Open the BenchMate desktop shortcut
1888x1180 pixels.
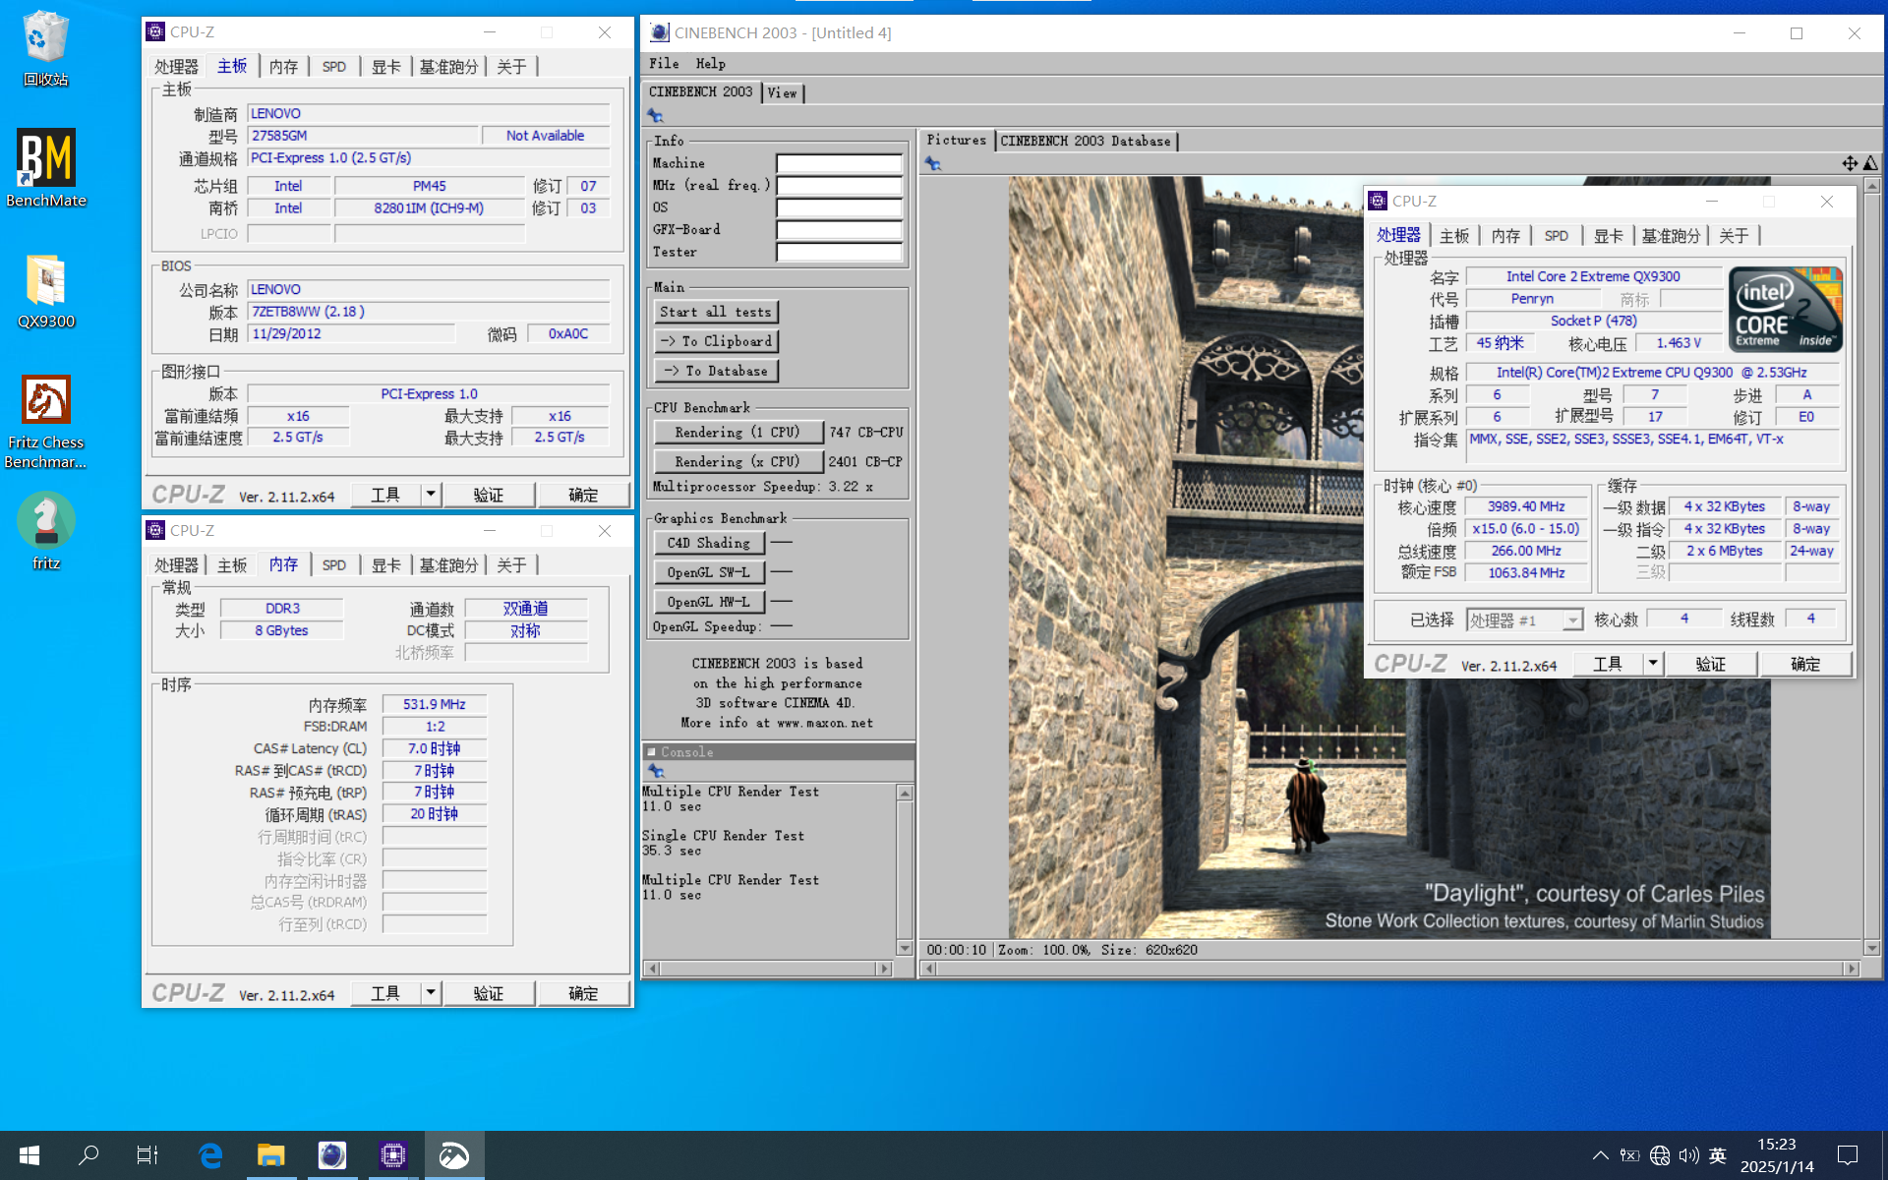(x=45, y=168)
